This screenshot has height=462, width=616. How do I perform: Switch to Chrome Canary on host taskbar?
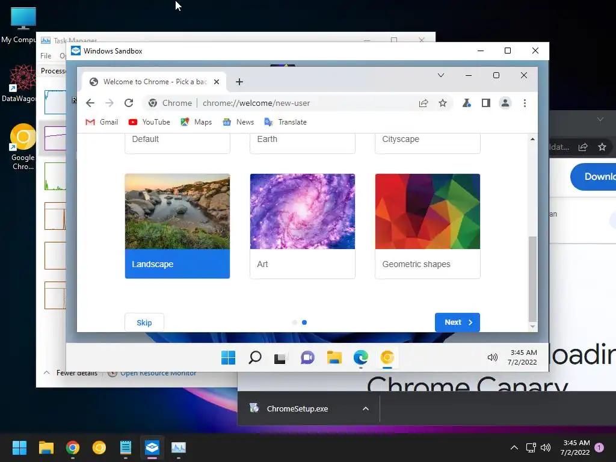(99, 448)
